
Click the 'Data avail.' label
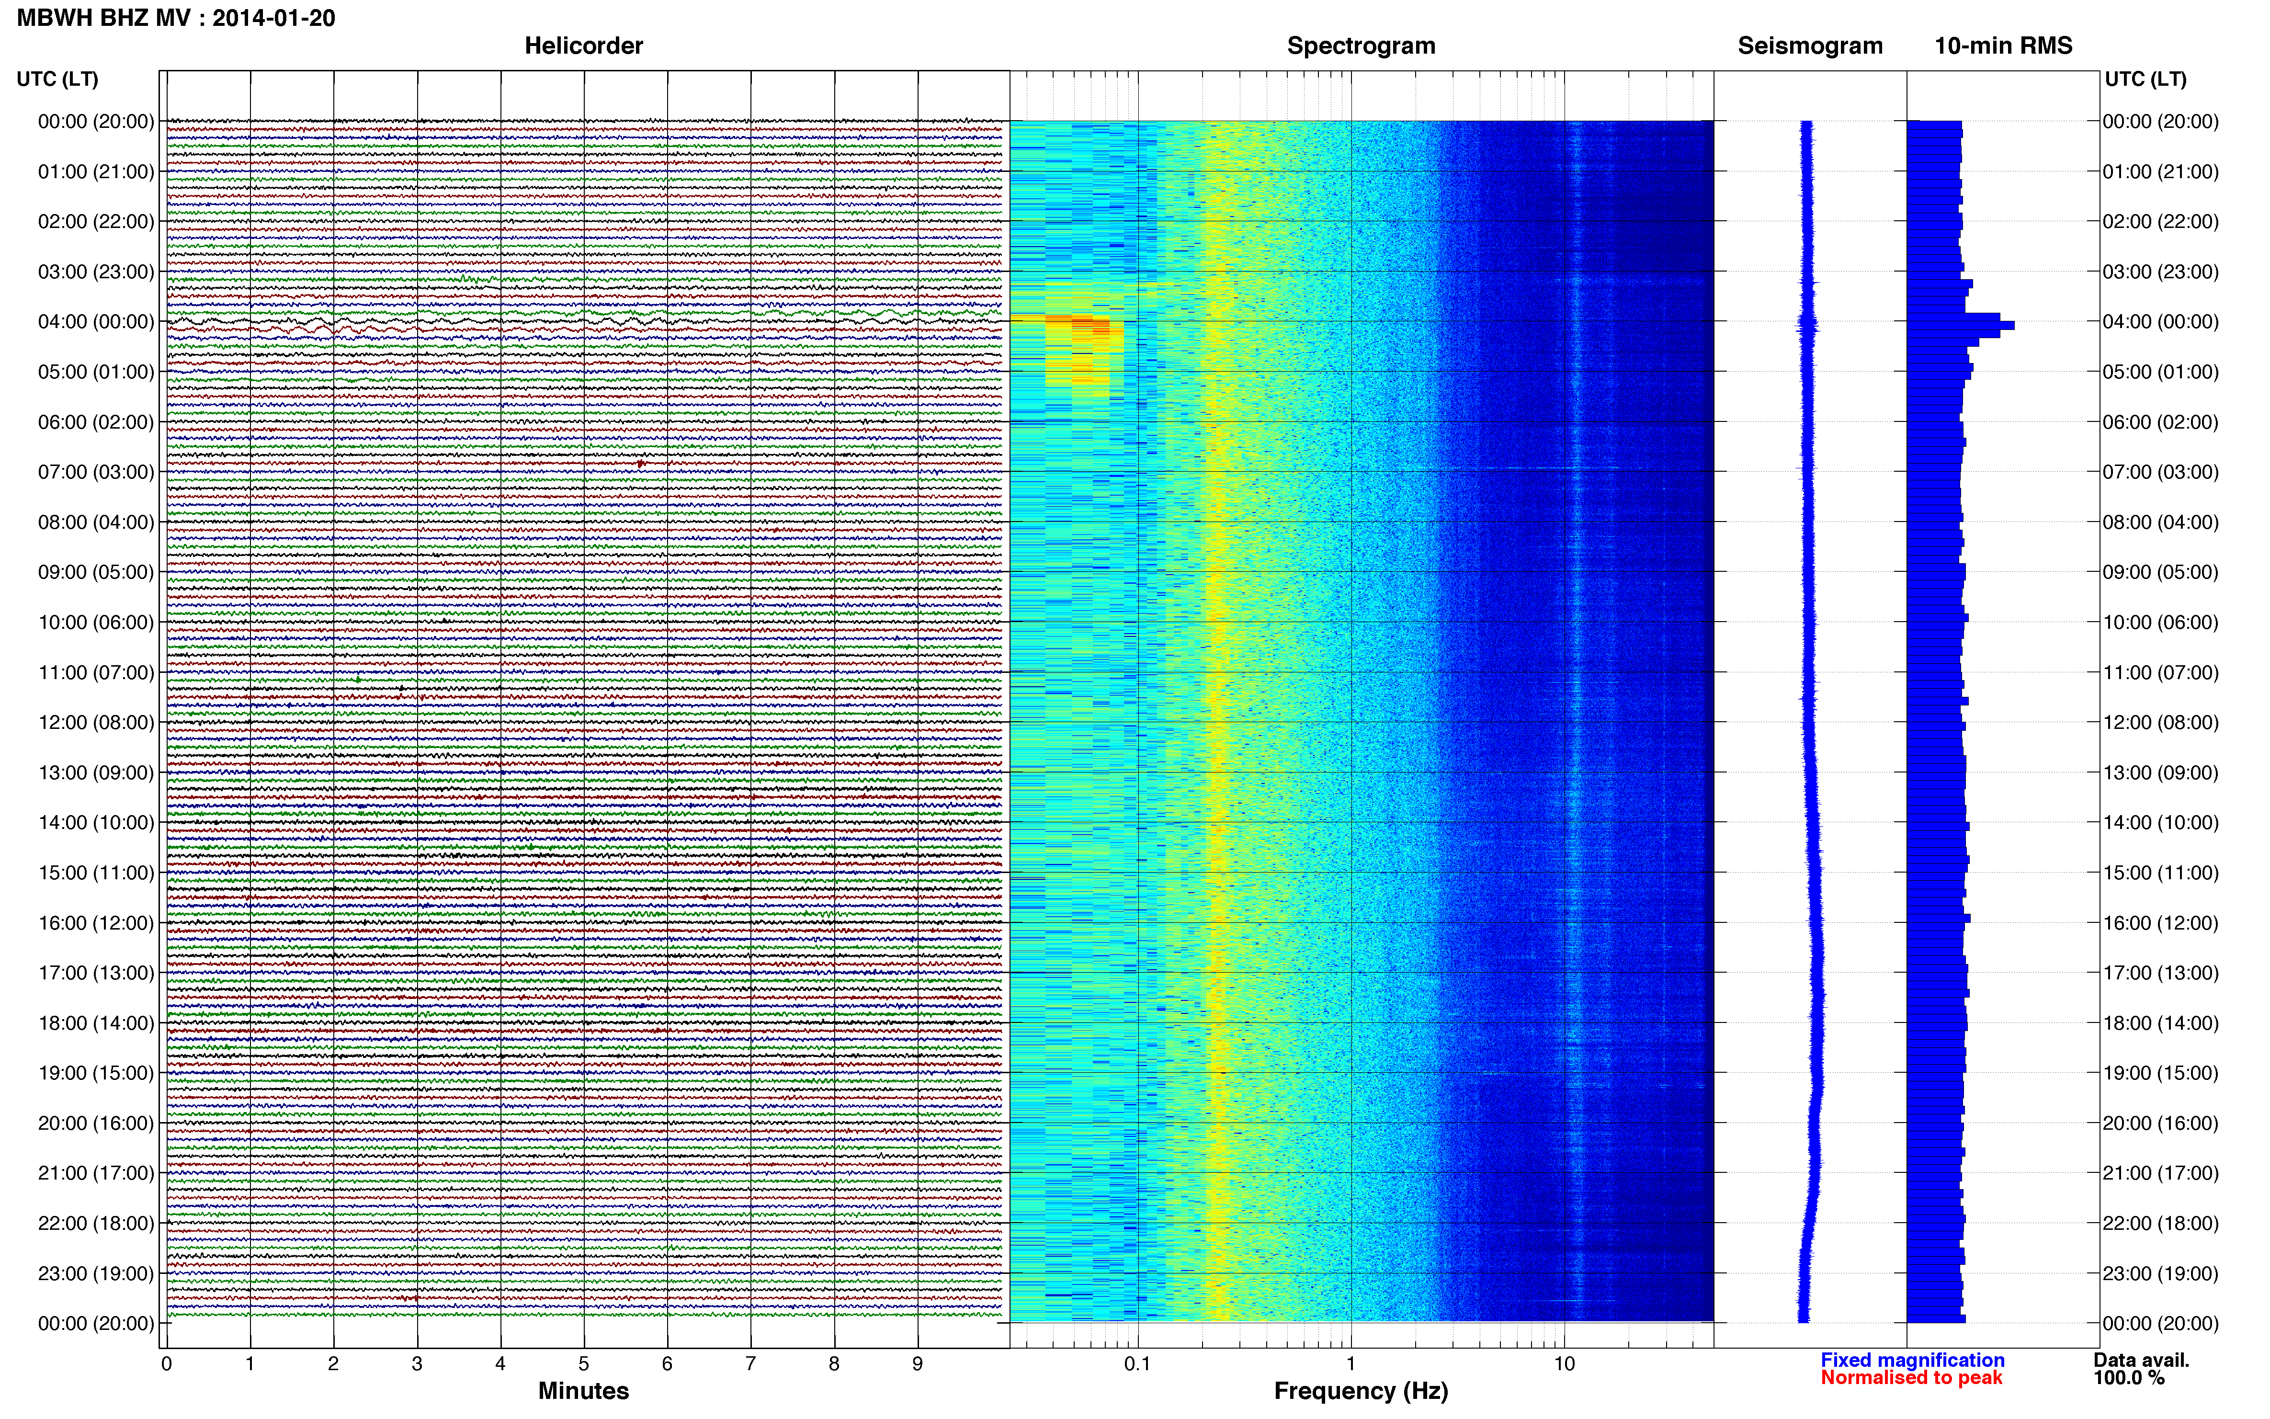2142,1360
